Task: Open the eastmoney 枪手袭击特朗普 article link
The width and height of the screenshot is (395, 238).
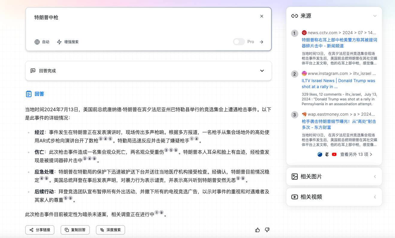Action: [x=339, y=124]
